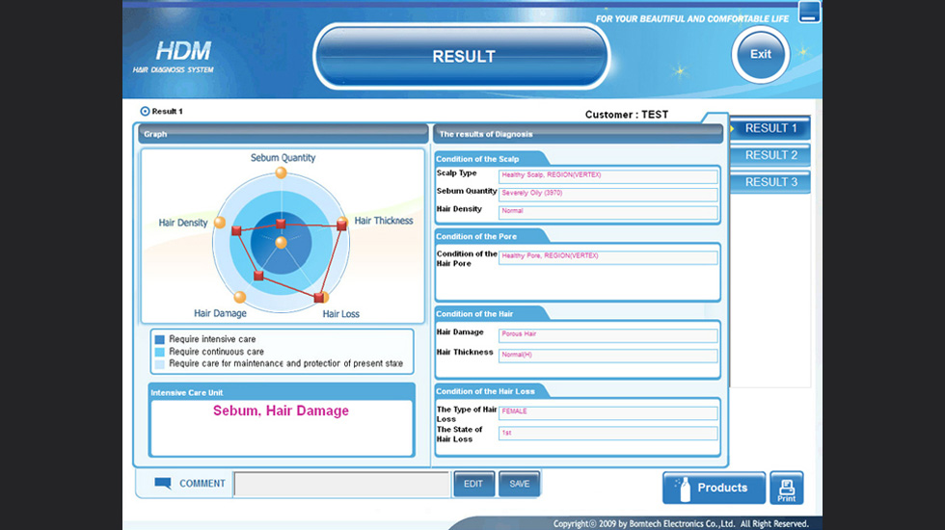
Task: Click the 'Require intensive care' dark blue swatch
Action: (159, 339)
